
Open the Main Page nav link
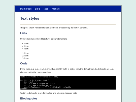26,9
